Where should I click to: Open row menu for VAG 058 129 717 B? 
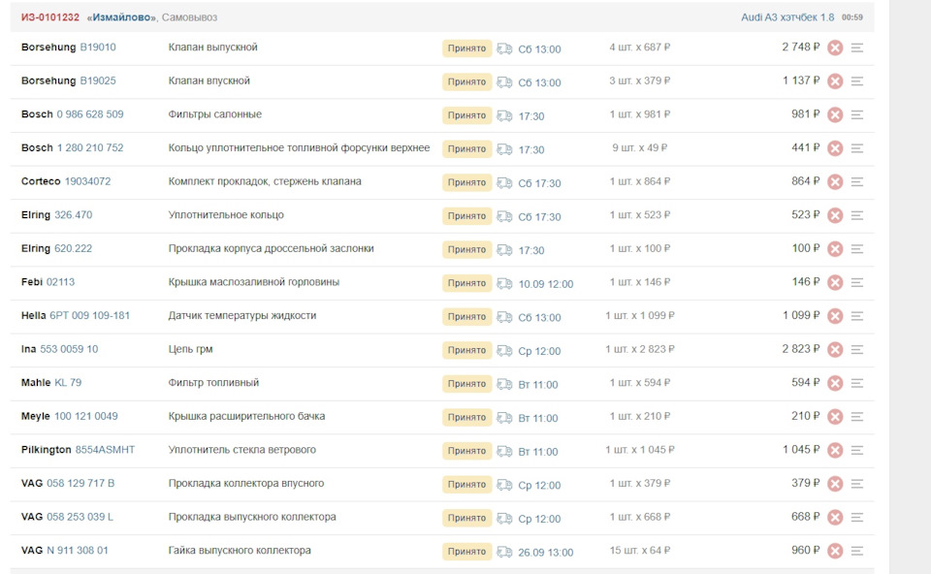[x=857, y=484]
